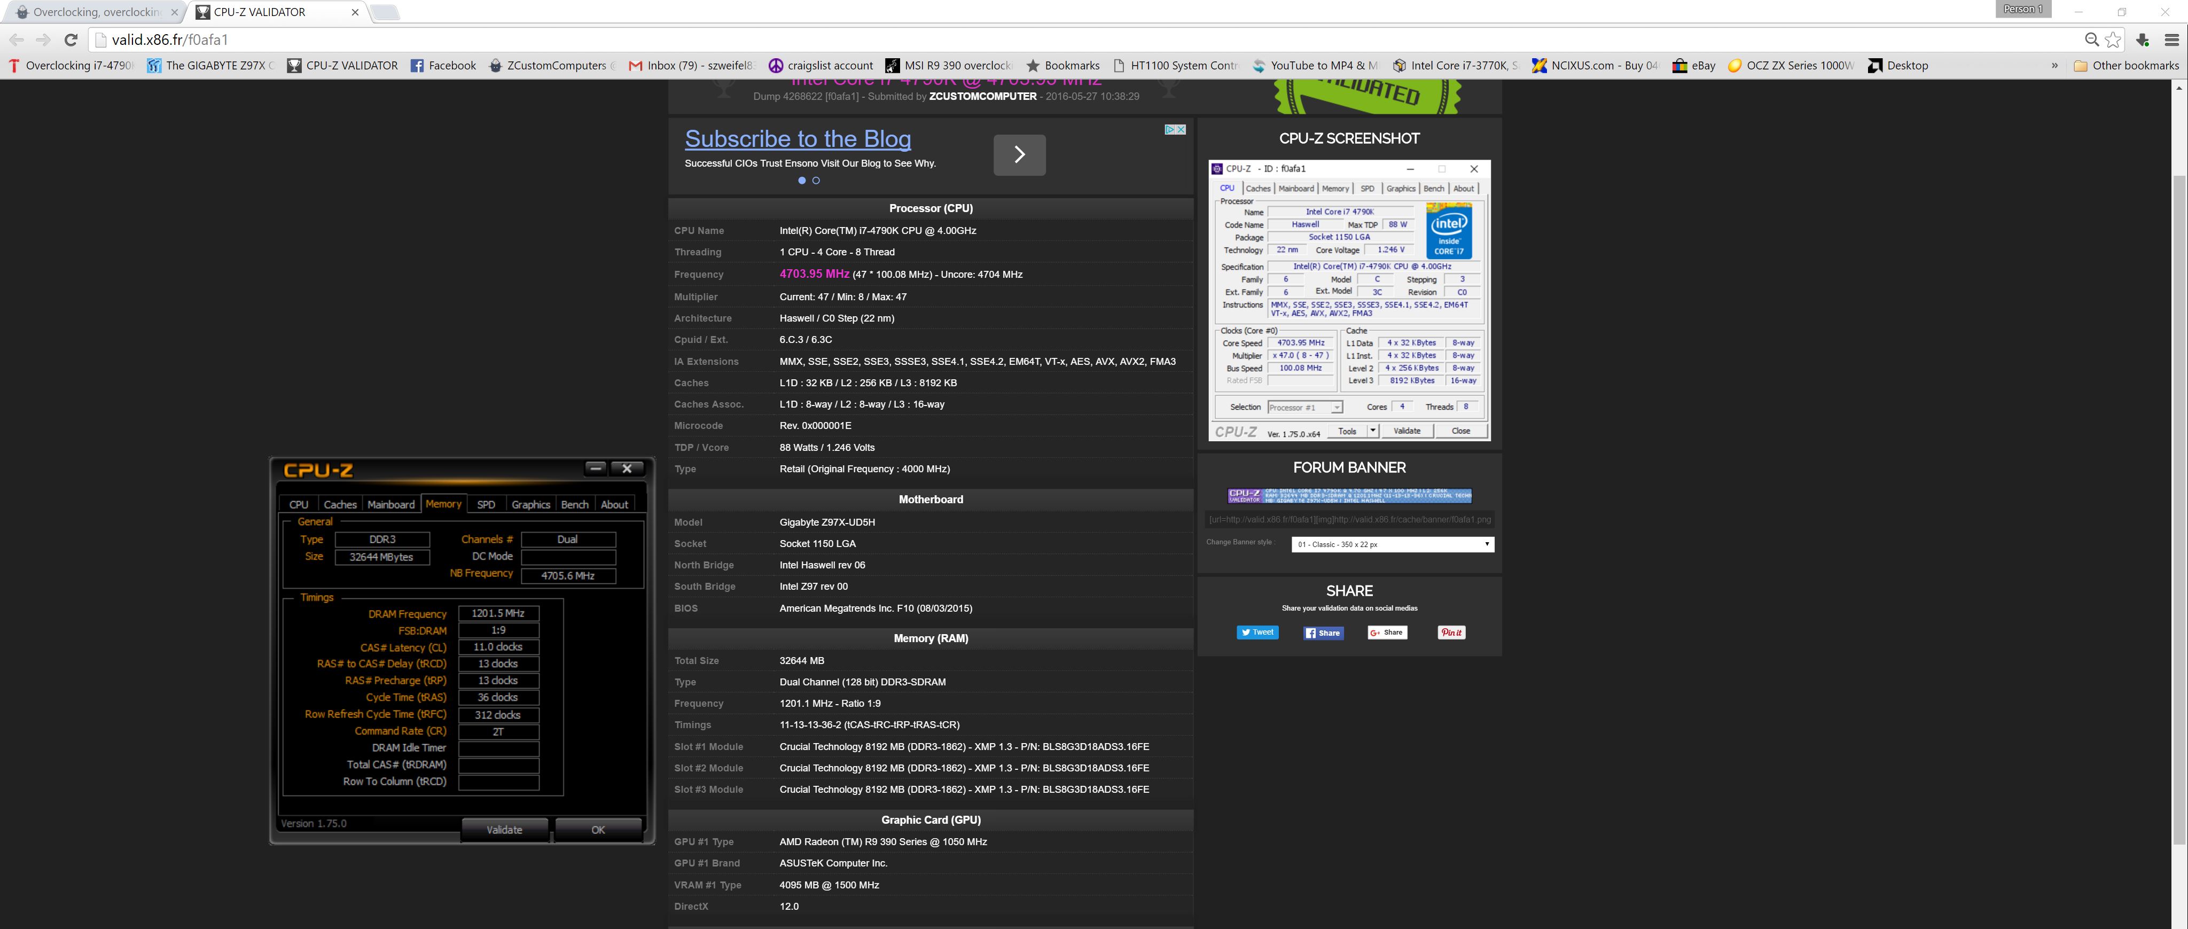Click OK in the CPU-Z window
The width and height of the screenshot is (2188, 929).
[x=598, y=830]
